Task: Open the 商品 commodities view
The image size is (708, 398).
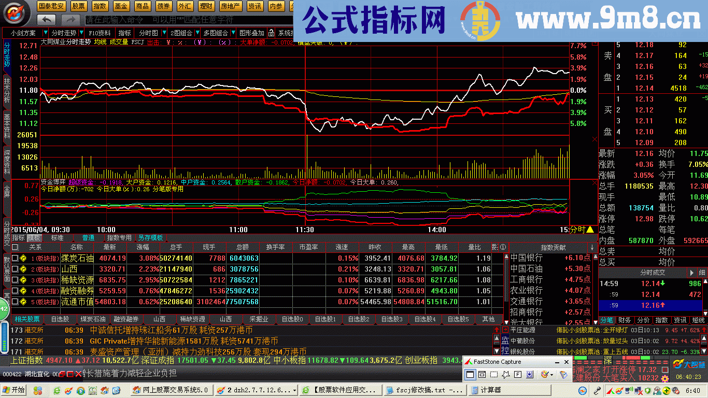Action: tap(143, 7)
